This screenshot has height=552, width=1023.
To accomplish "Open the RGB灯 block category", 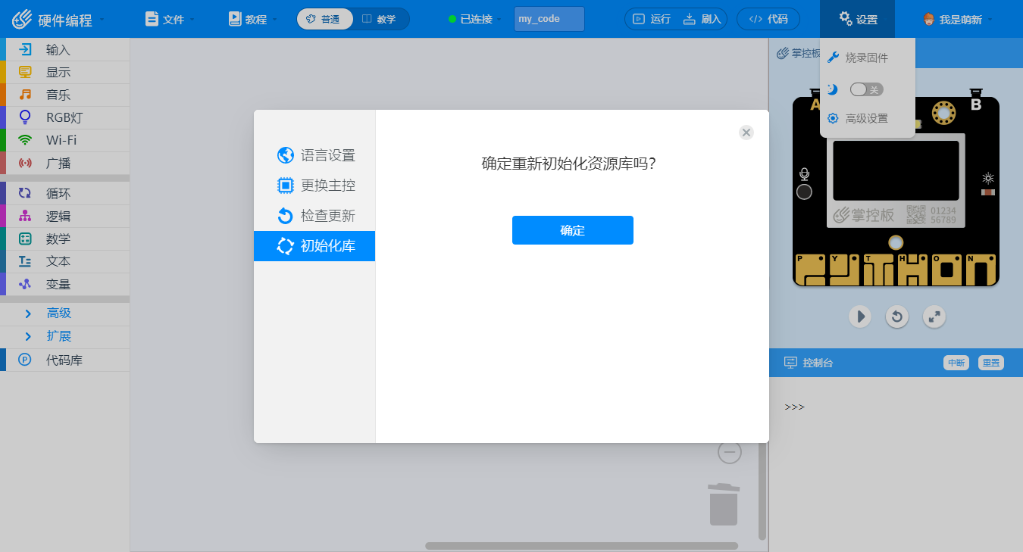I will tap(65, 118).
